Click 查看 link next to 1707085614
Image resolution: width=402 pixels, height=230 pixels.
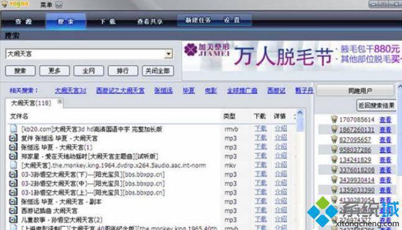coord(385,120)
